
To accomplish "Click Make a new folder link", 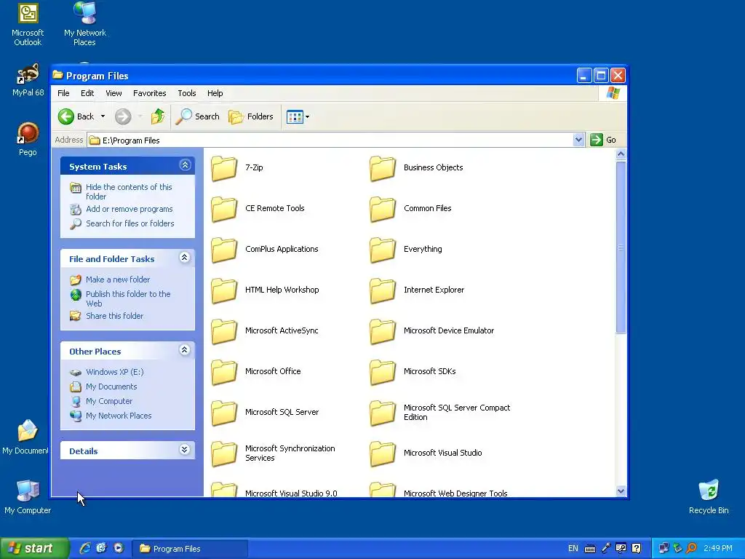I will point(118,279).
